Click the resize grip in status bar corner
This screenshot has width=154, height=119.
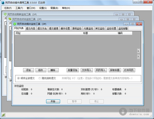point(151,116)
